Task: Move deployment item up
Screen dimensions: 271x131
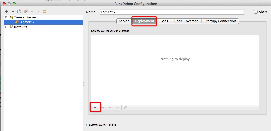Action: [x=110, y=107]
